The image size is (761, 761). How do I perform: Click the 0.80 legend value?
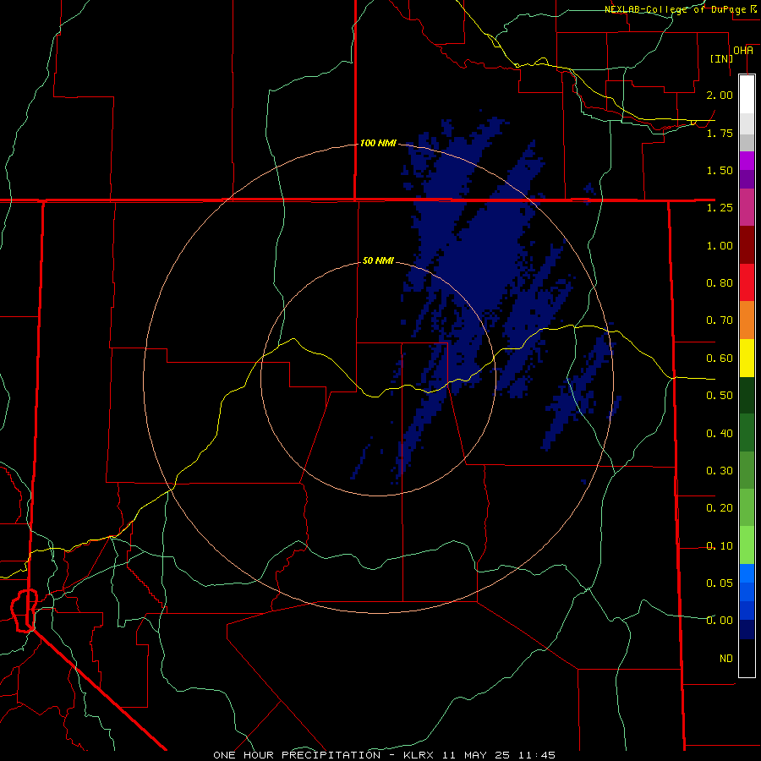point(720,283)
